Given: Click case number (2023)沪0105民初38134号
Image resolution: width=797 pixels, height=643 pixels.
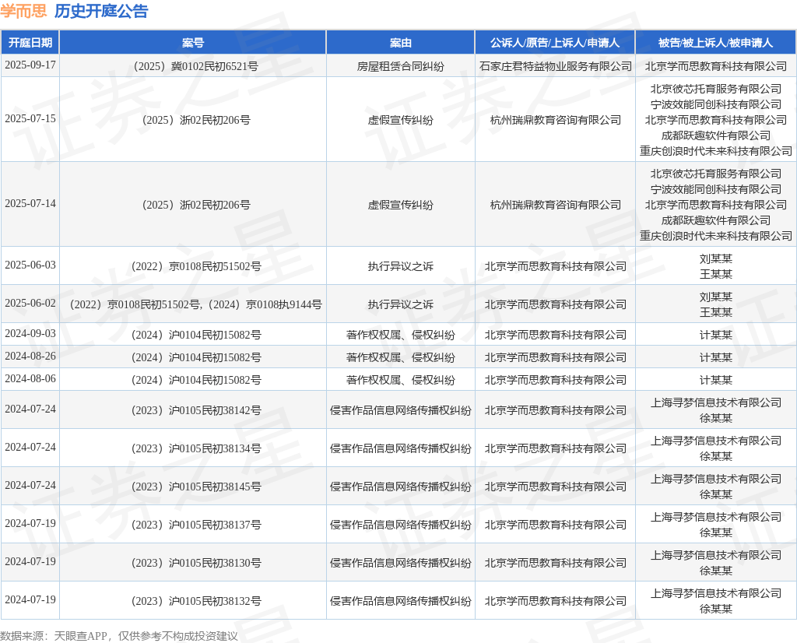Looking at the screenshot, I should click(x=195, y=448).
